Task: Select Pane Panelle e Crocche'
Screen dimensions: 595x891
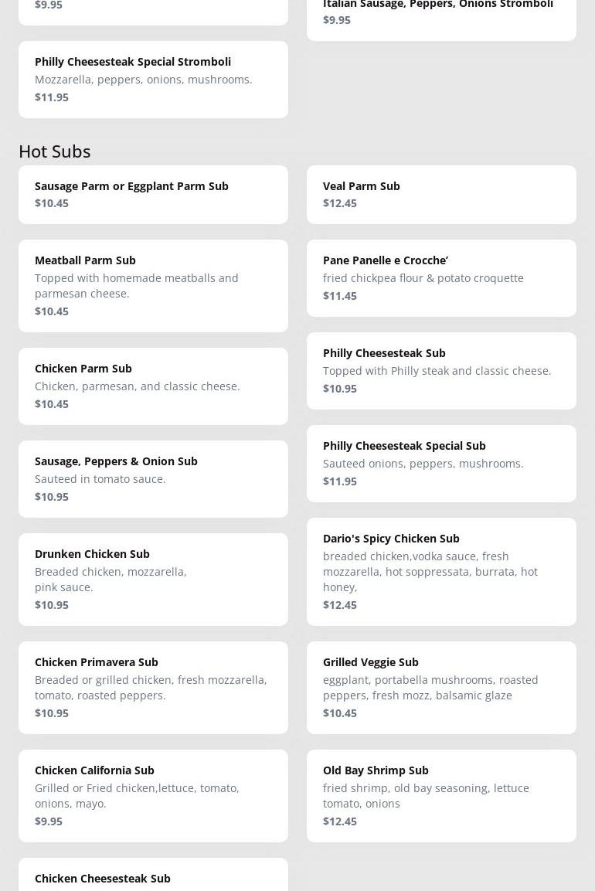Action: [x=440, y=277]
